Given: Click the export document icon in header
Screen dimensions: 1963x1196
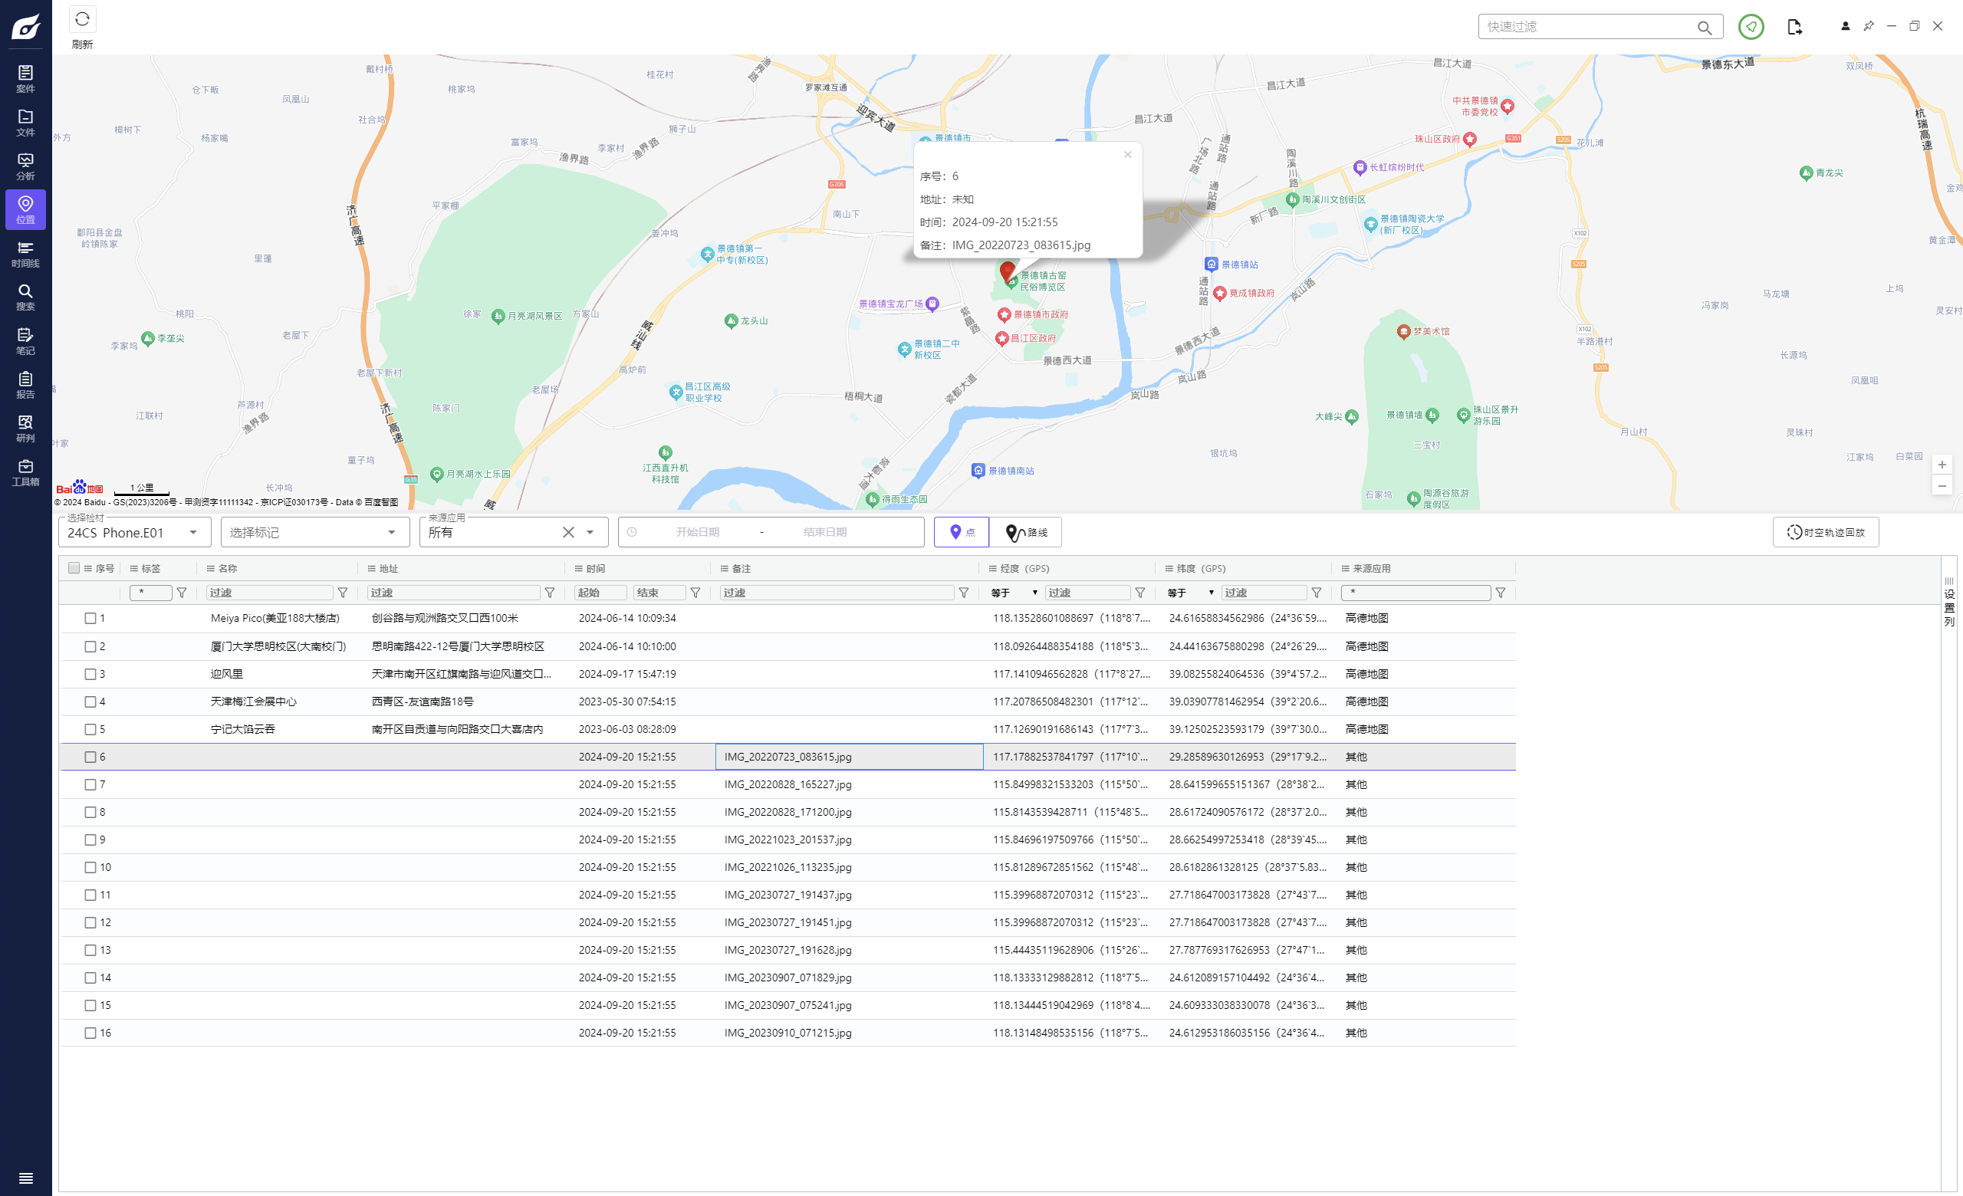Looking at the screenshot, I should tap(1794, 26).
